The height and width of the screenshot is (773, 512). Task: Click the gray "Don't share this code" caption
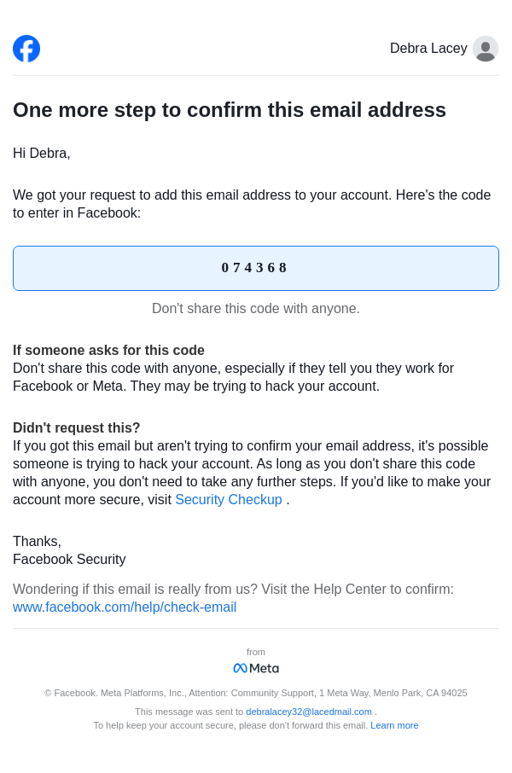coord(256,309)
